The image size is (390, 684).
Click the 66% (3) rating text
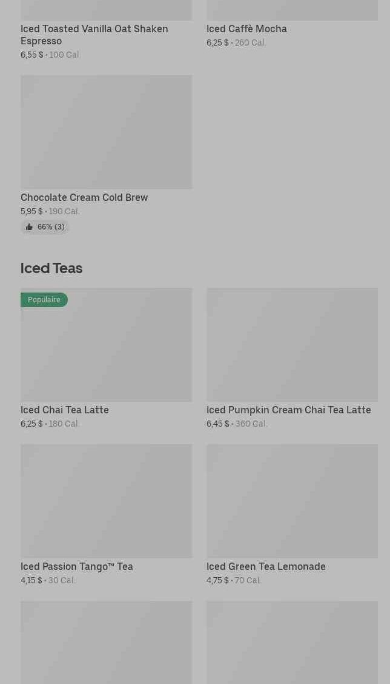(x=51, y=227)
